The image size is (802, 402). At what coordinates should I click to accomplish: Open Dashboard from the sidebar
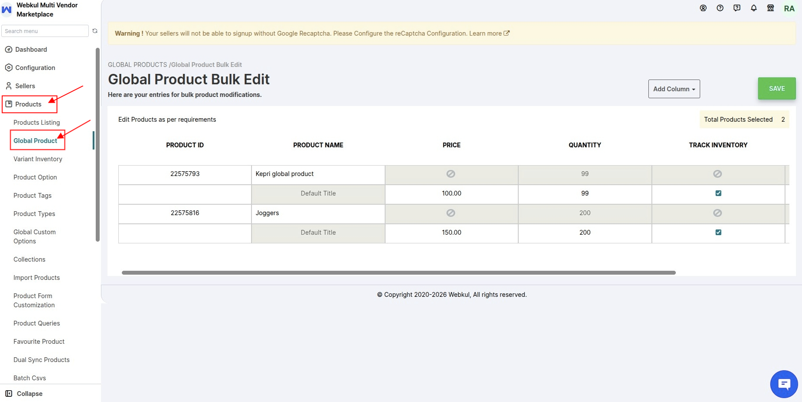[31, 50]
